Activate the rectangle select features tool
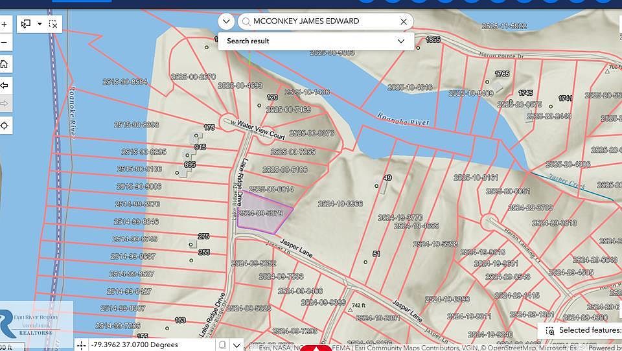 (x=26, y=24)
